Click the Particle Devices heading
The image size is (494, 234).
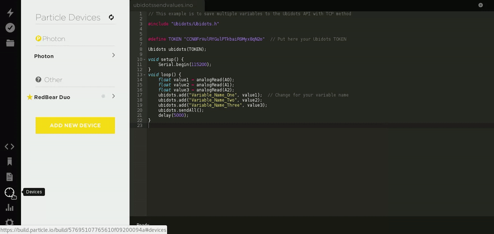(68, 18)
